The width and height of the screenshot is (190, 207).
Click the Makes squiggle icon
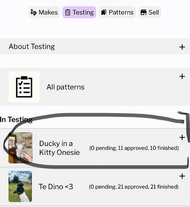pyautogui.click(x=34, y=12)
